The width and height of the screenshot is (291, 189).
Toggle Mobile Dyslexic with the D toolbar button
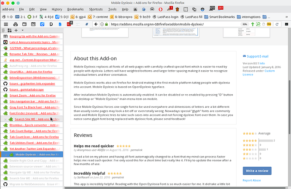point(51,24)
